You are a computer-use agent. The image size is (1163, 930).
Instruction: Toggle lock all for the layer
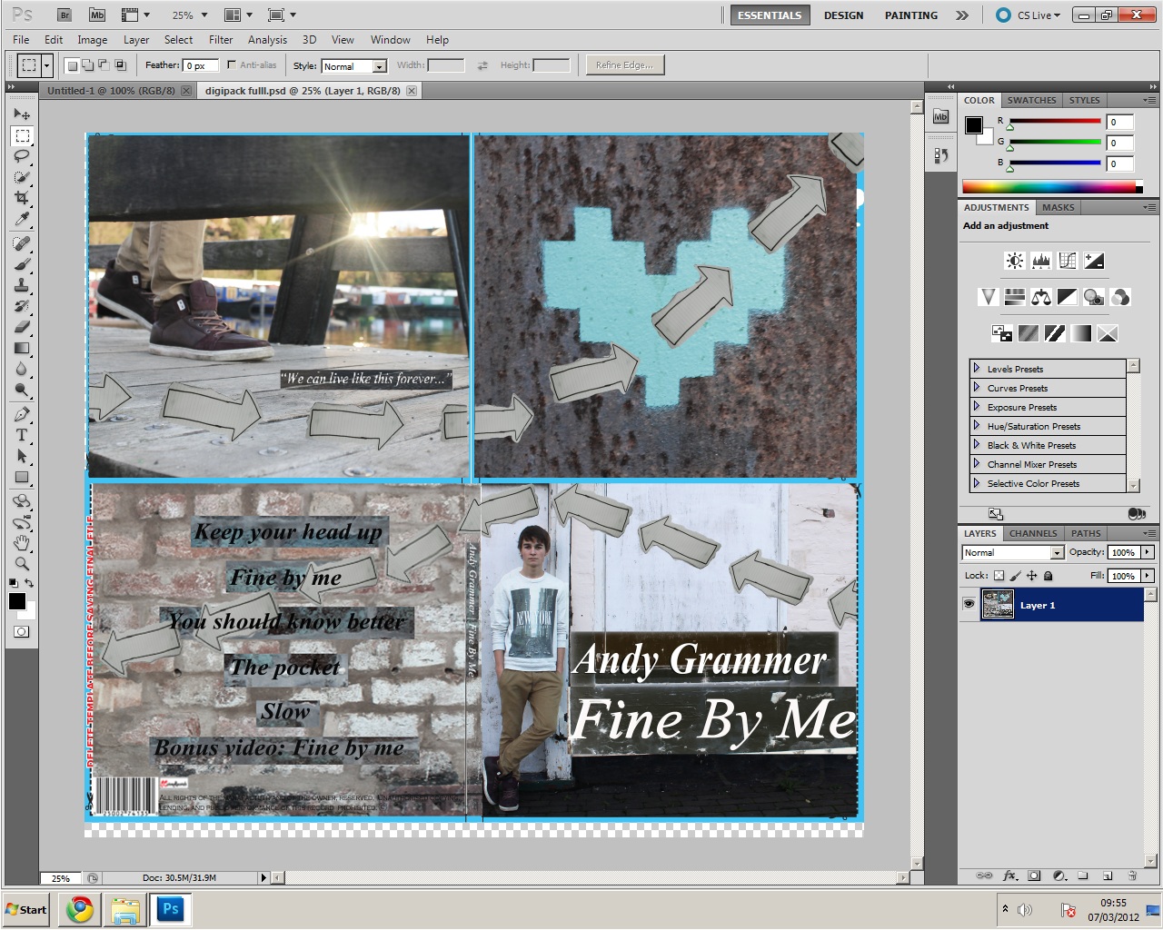(1048, 575)
